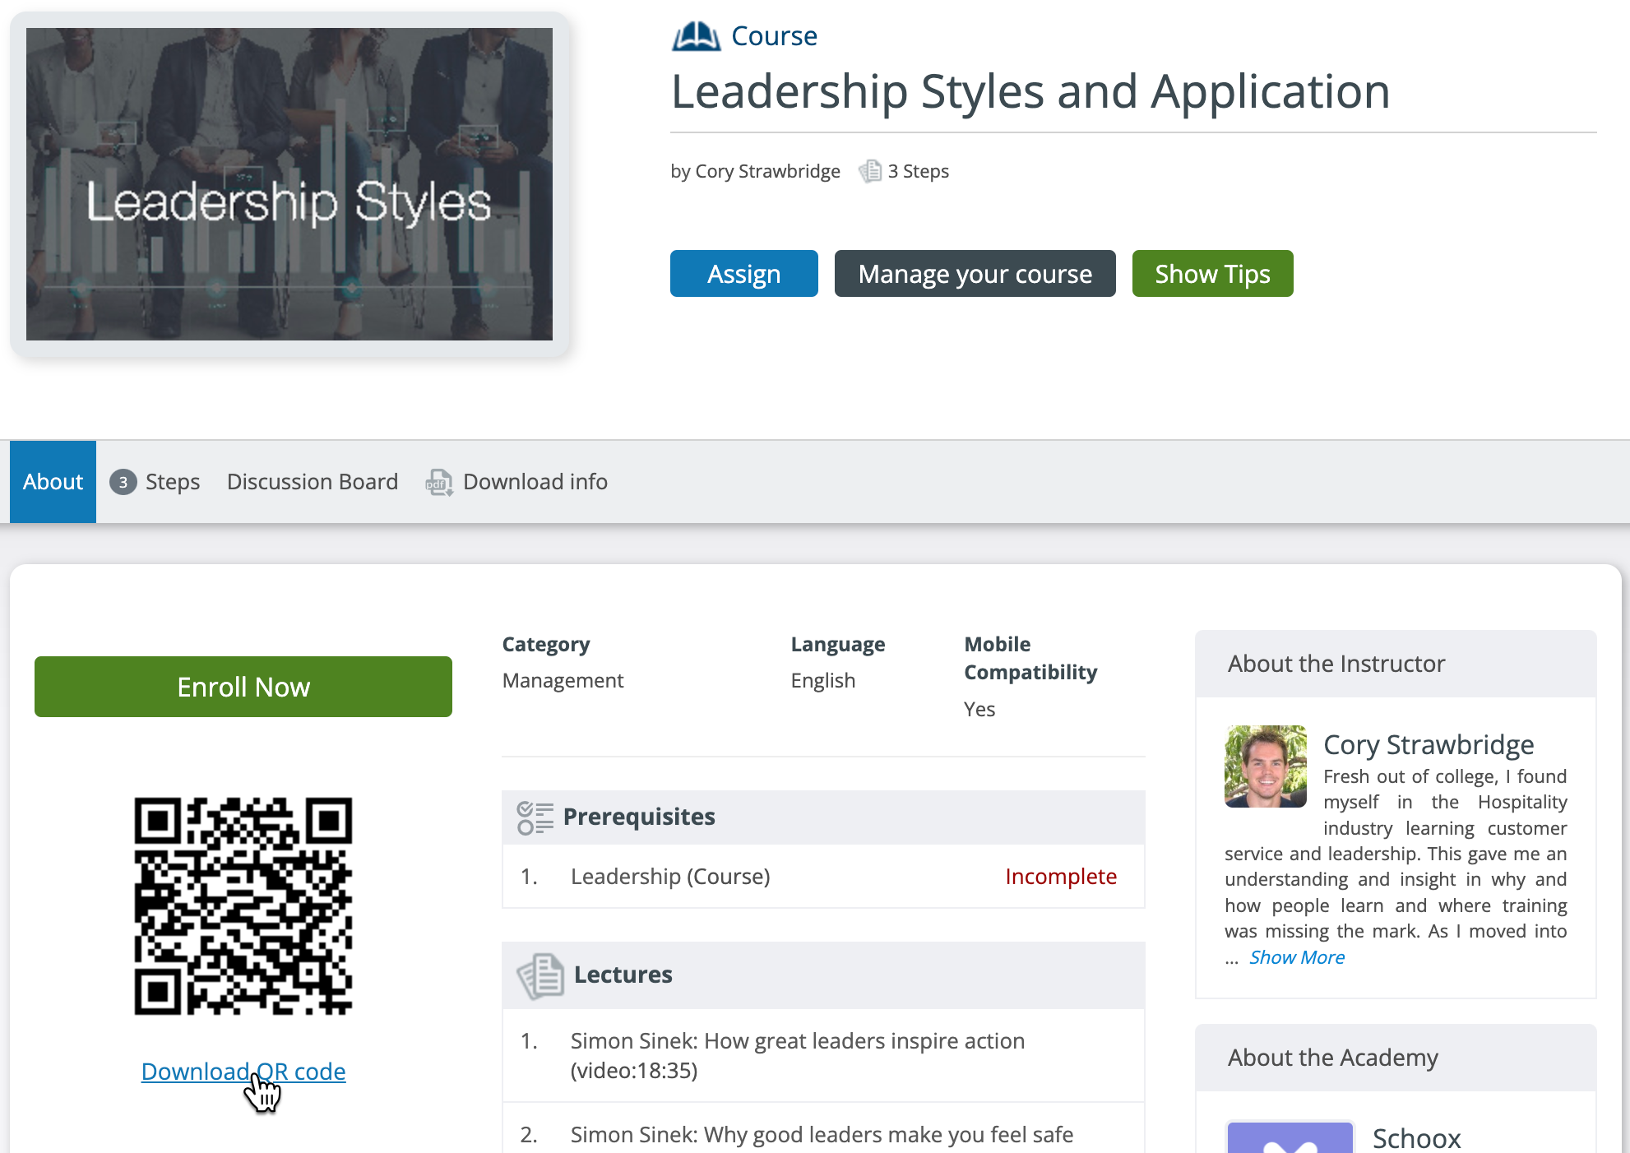Expand the Prerequisites section header
The height and width of the screenshot is (1153, 1630).
click(x=638, y=817)
